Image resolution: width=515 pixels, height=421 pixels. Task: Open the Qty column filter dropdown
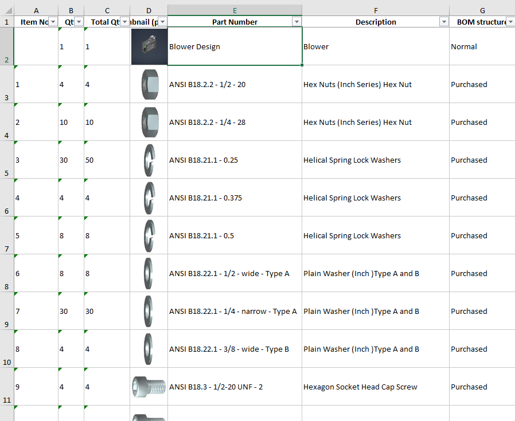[x=79, y=22]
